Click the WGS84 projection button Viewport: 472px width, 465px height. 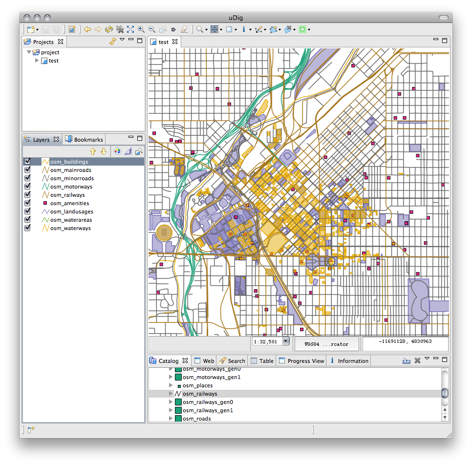326,344
